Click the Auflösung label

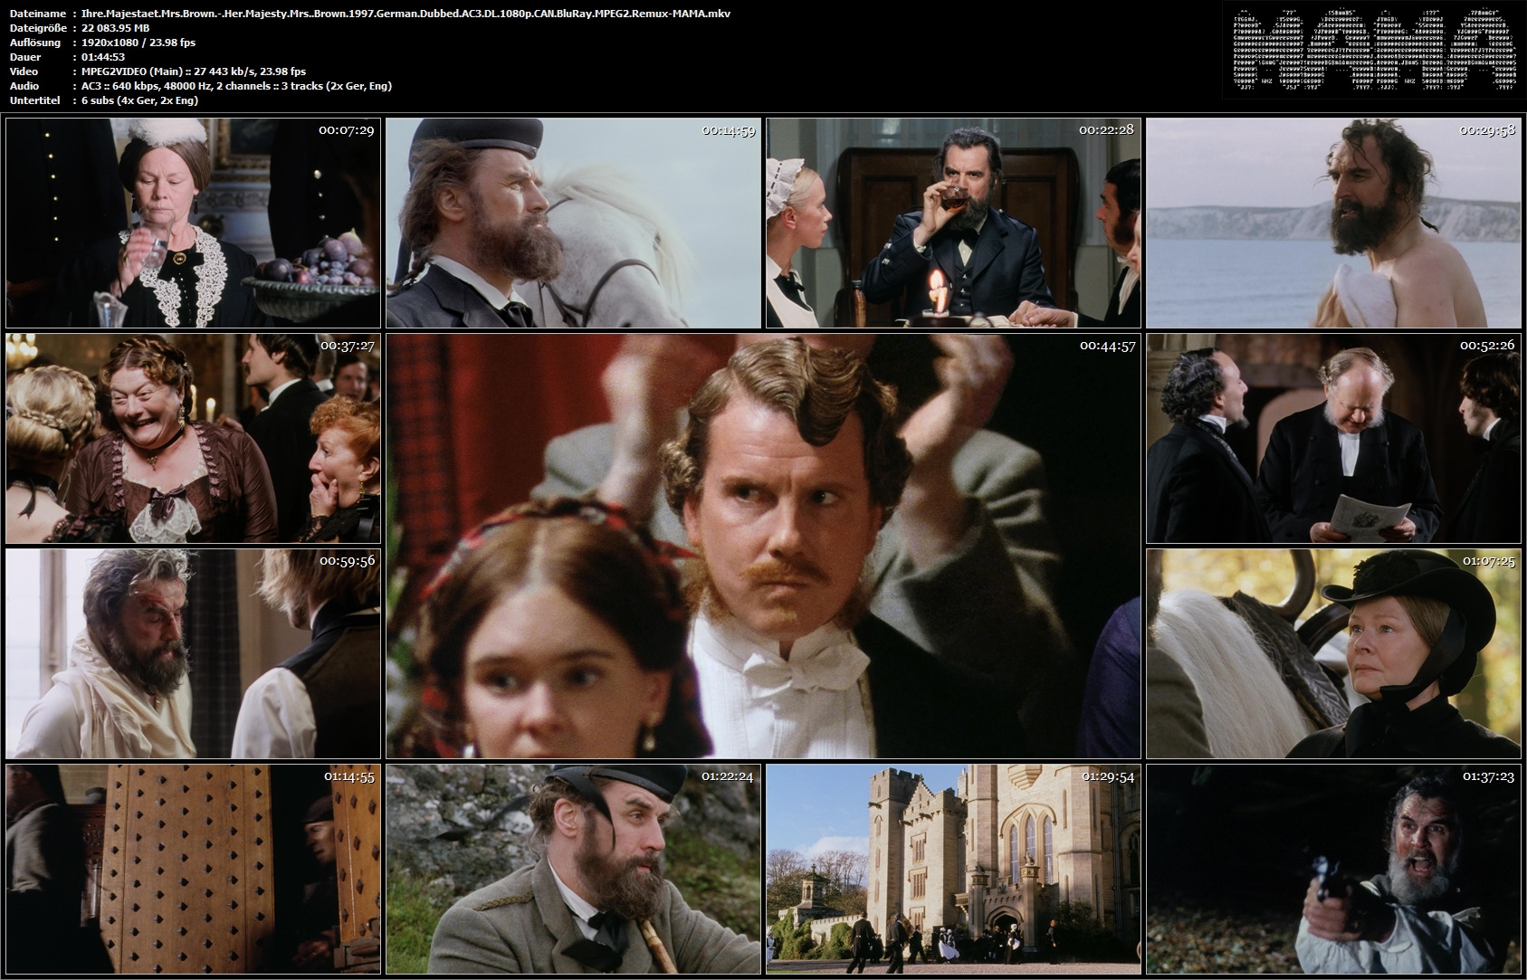[x=35, y=43]
